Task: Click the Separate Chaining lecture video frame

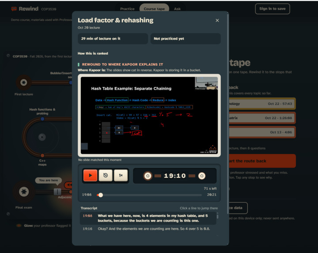Action: click(149, 115)
